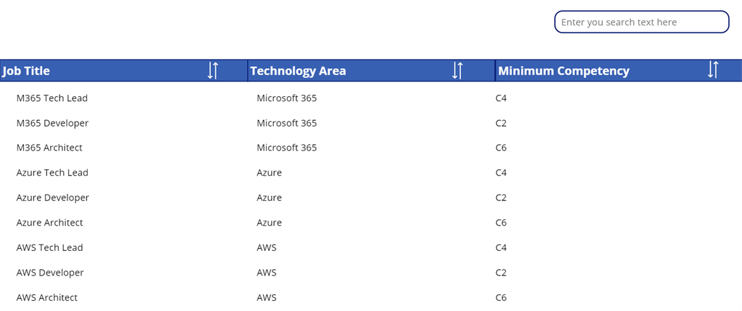742x311 pixels.
Task: Click the Minimum Competency header label
Action: pyautogui.click(x=564, y=71)
